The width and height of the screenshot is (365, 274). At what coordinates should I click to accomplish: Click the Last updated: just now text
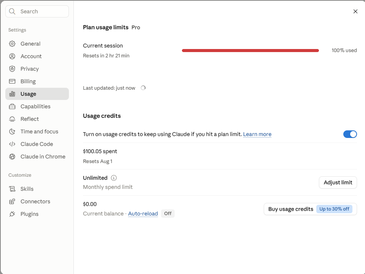109,88
